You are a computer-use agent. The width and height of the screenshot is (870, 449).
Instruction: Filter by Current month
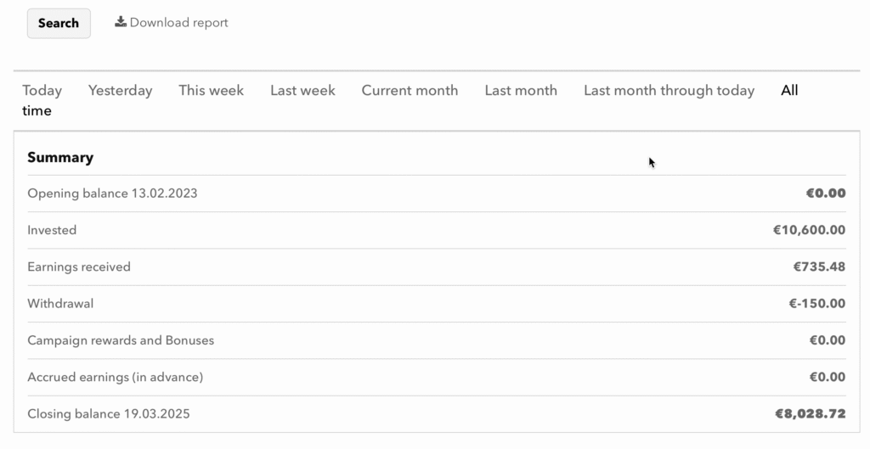(x=410, y=91)
